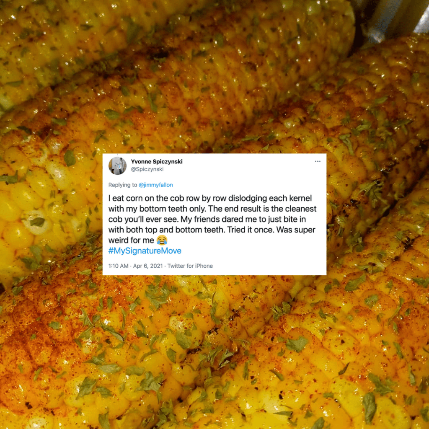Click the @Spiczynski handle

(147, 169)
